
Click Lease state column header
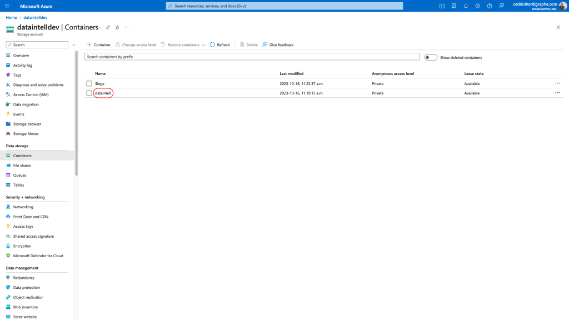(474, 74)
